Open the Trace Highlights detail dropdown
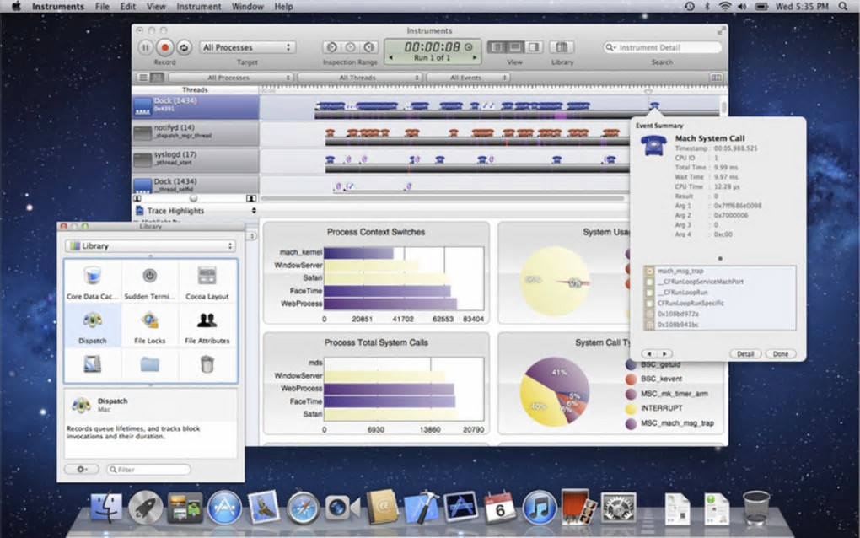The width and height of the screenshot is (860, 538). pyautogui.click(x=196, y=211)
